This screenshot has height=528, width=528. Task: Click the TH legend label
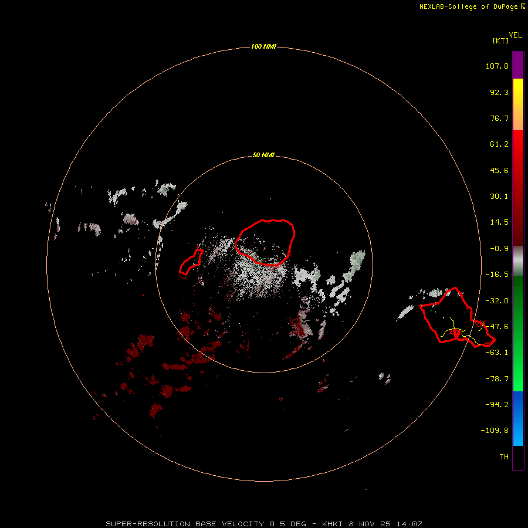504,457
